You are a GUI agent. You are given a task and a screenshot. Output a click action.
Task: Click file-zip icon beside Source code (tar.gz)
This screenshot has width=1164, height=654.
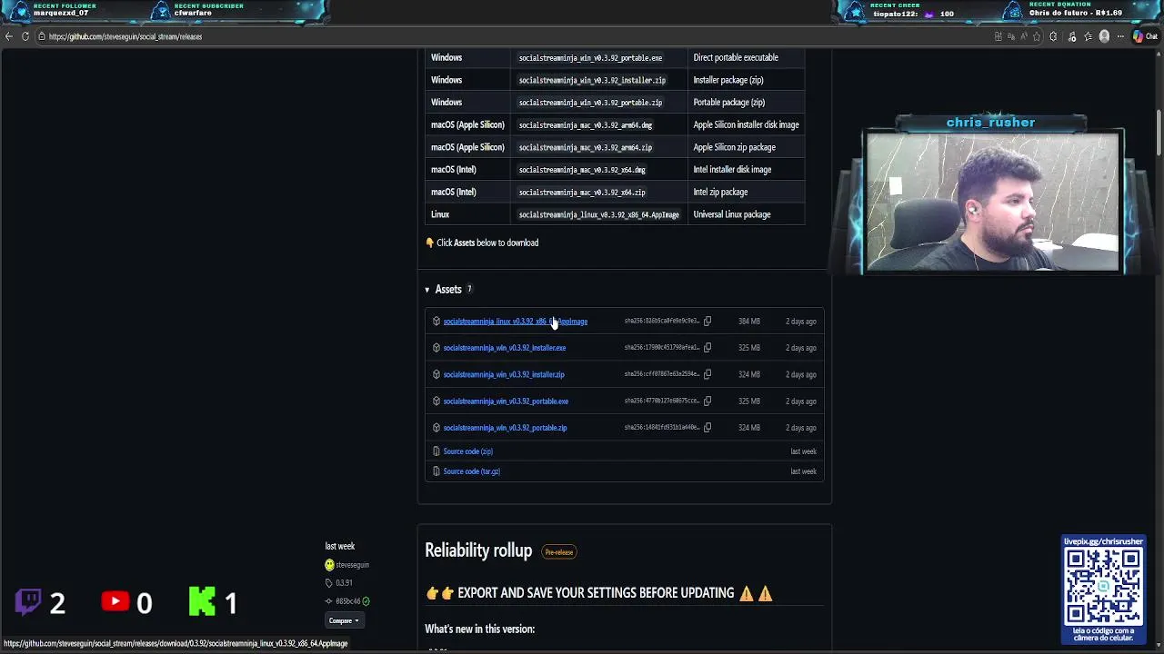[x=436, y=471]
